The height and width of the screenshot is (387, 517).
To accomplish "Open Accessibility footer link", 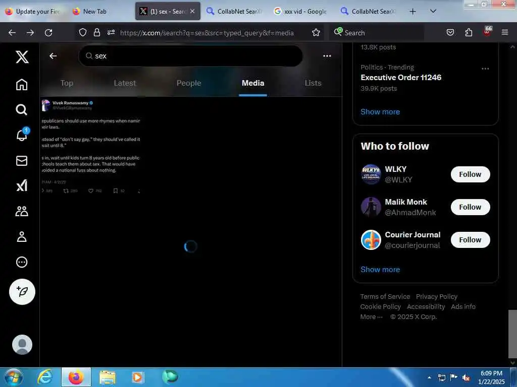I will [426, 307].
